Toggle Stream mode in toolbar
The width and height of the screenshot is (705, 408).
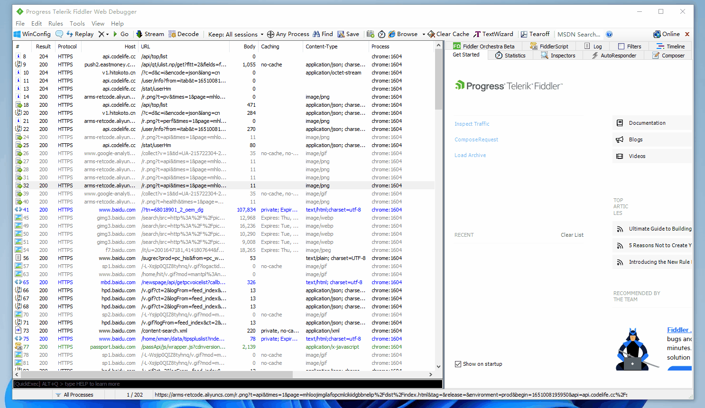[x=150, y=34]
